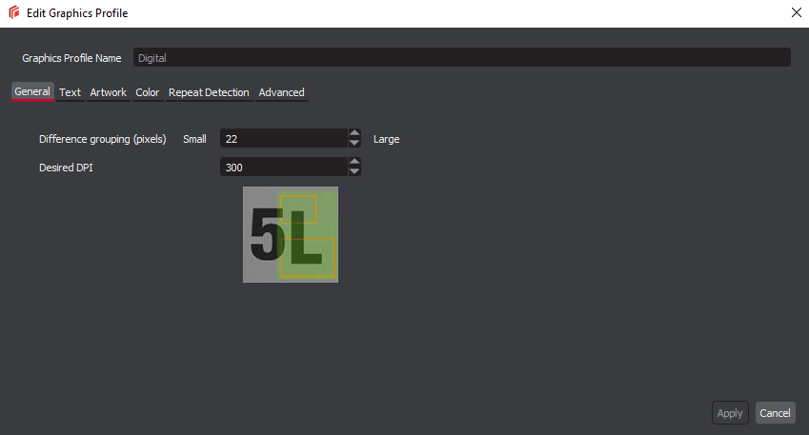Switch to the General tab
The width and height of the screenshot is (809, 435).
tap(32, 92)
